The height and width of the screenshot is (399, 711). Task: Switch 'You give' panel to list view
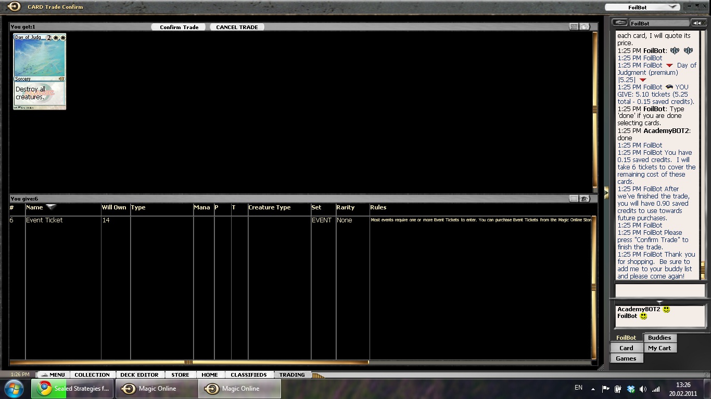tap(574, 198)
